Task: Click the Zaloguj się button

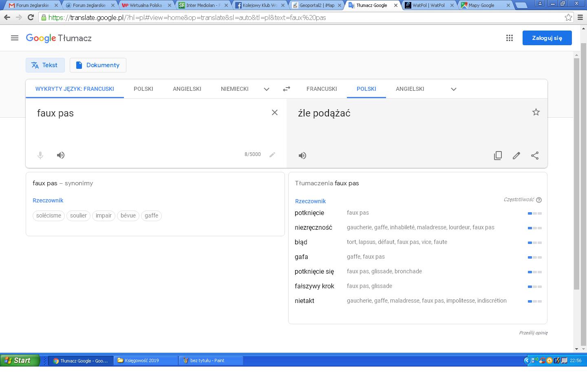Action: [x=547, y=38]
